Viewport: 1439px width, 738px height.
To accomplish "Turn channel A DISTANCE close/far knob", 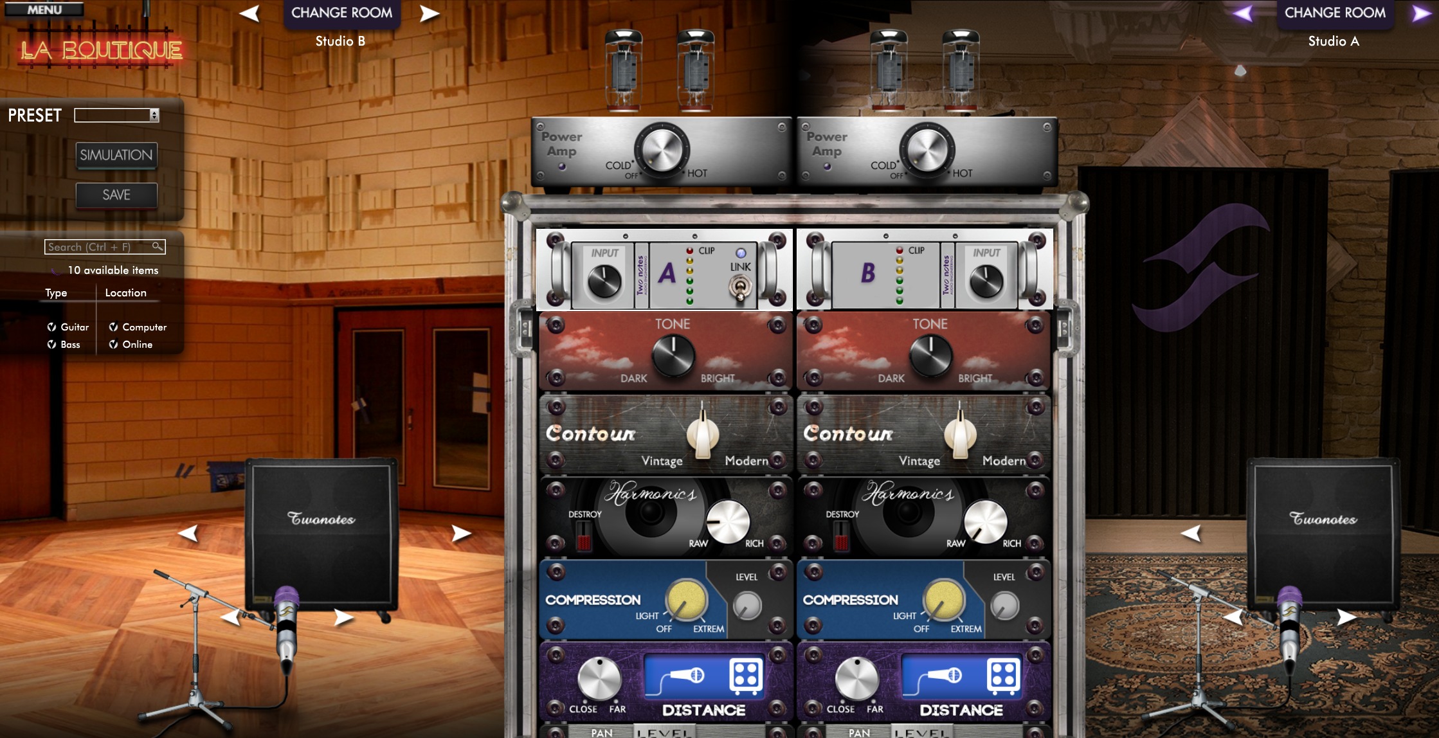I will pyautogui.click(x=599, y=679).
